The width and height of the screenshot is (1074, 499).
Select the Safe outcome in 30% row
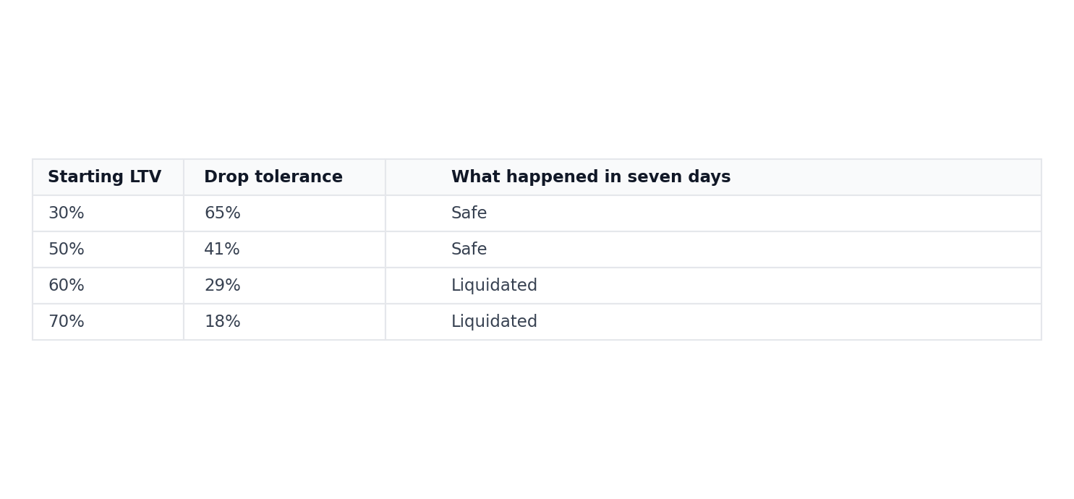coord(469,213)
